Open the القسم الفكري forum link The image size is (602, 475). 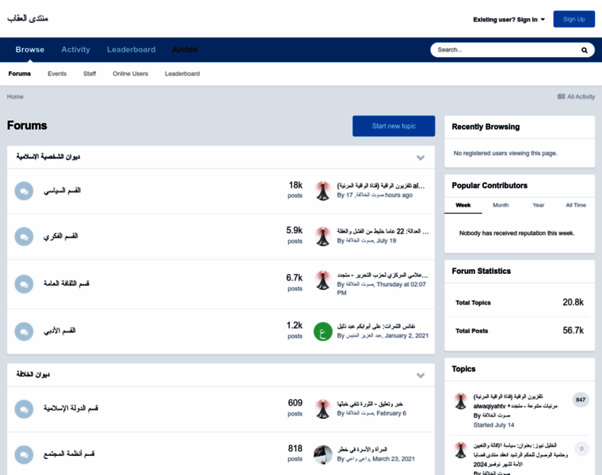(60, 236)
